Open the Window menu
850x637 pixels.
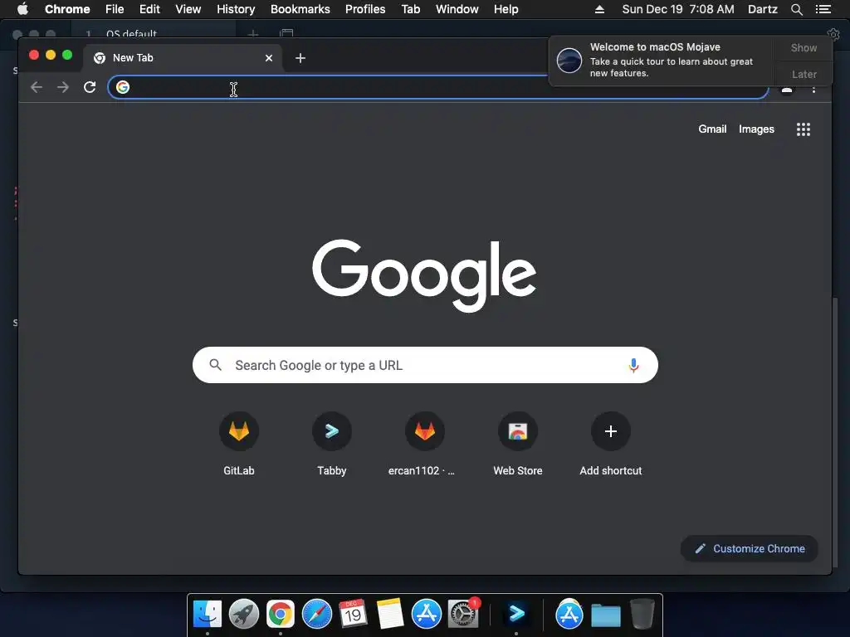pyautogui.click(x=457, y=9)
